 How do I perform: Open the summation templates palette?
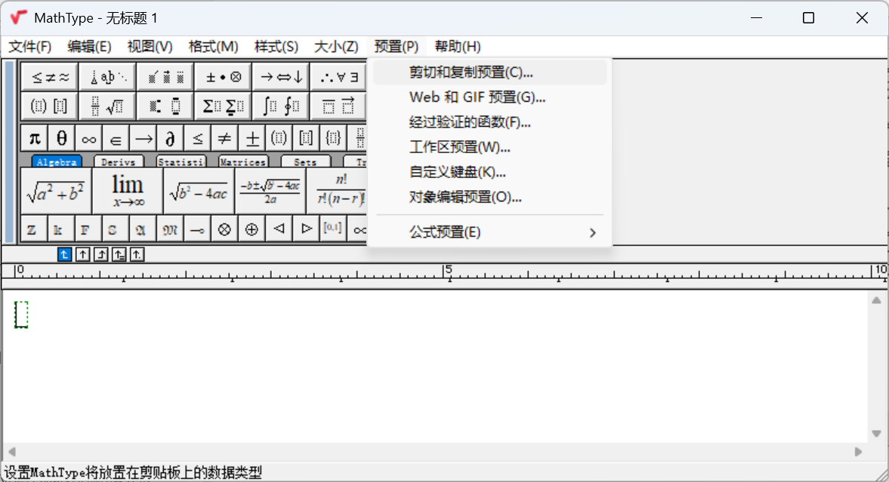tap(224, 106)
